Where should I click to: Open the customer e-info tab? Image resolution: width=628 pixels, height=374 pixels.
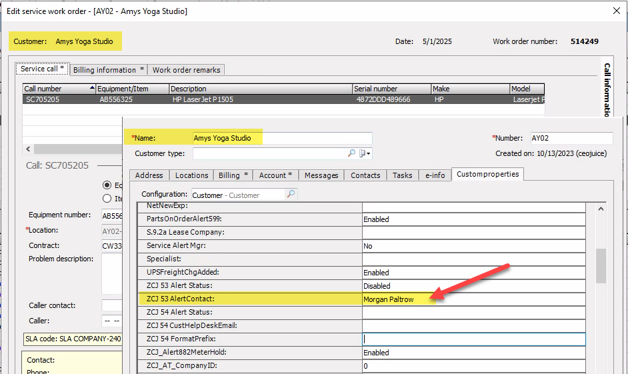click(435, 175)
